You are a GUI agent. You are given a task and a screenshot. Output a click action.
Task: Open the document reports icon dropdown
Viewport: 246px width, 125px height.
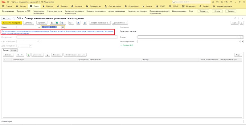click(52, 23)
